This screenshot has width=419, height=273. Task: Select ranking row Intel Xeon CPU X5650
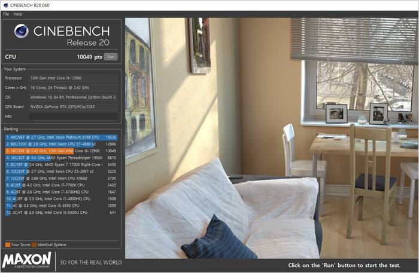point(61,178)
